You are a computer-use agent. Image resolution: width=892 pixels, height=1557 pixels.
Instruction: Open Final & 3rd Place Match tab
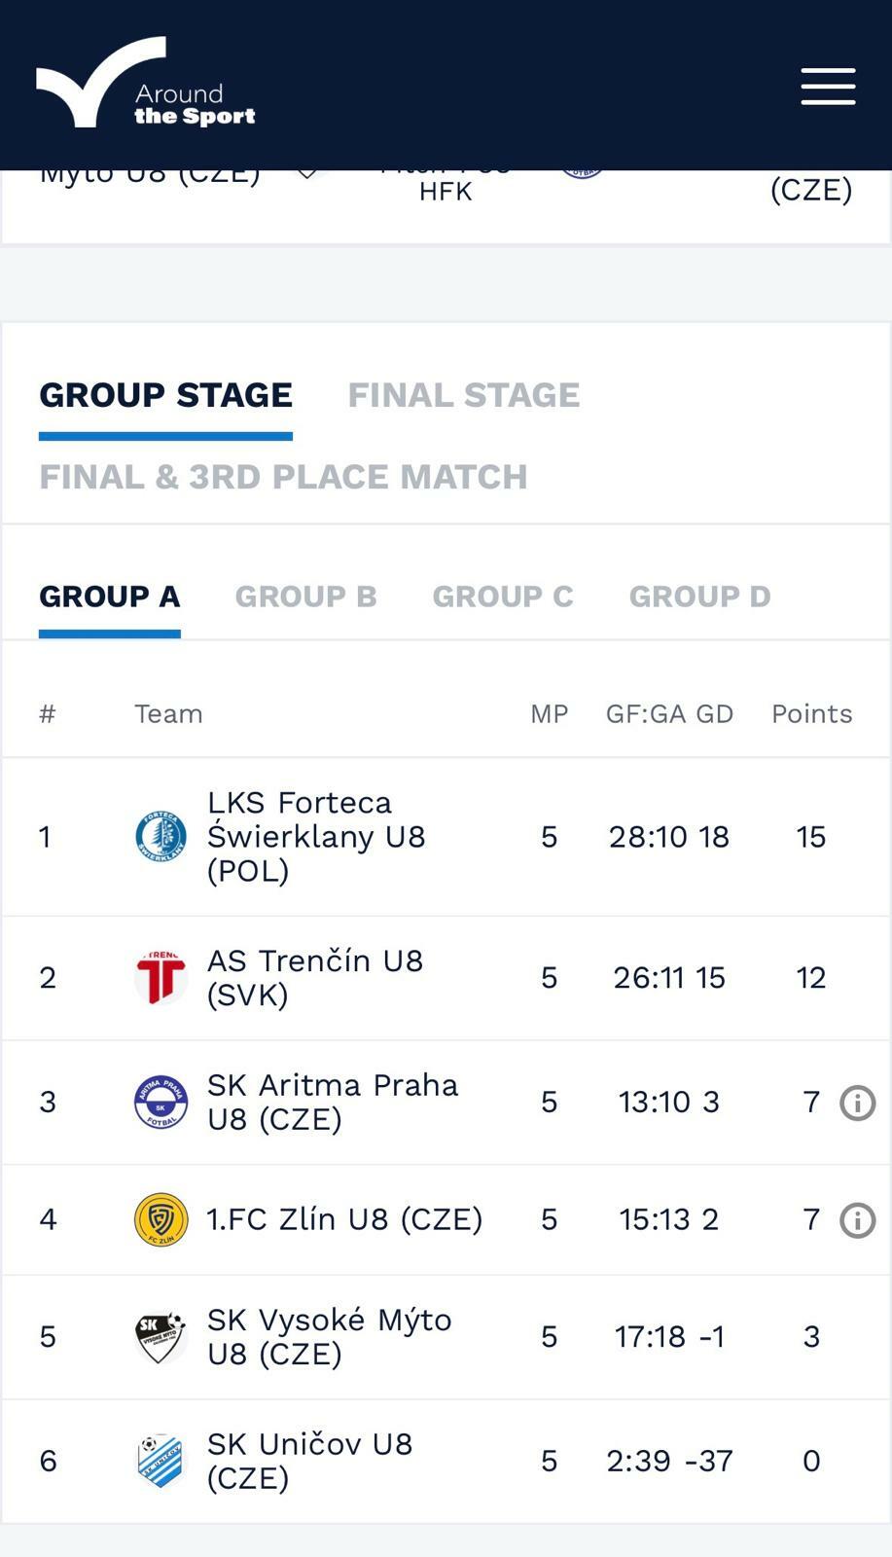click(x=283, y=477)
